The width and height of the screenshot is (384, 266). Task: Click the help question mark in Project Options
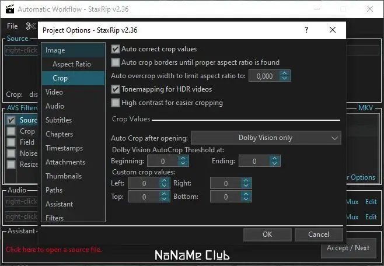click(306, 30)
